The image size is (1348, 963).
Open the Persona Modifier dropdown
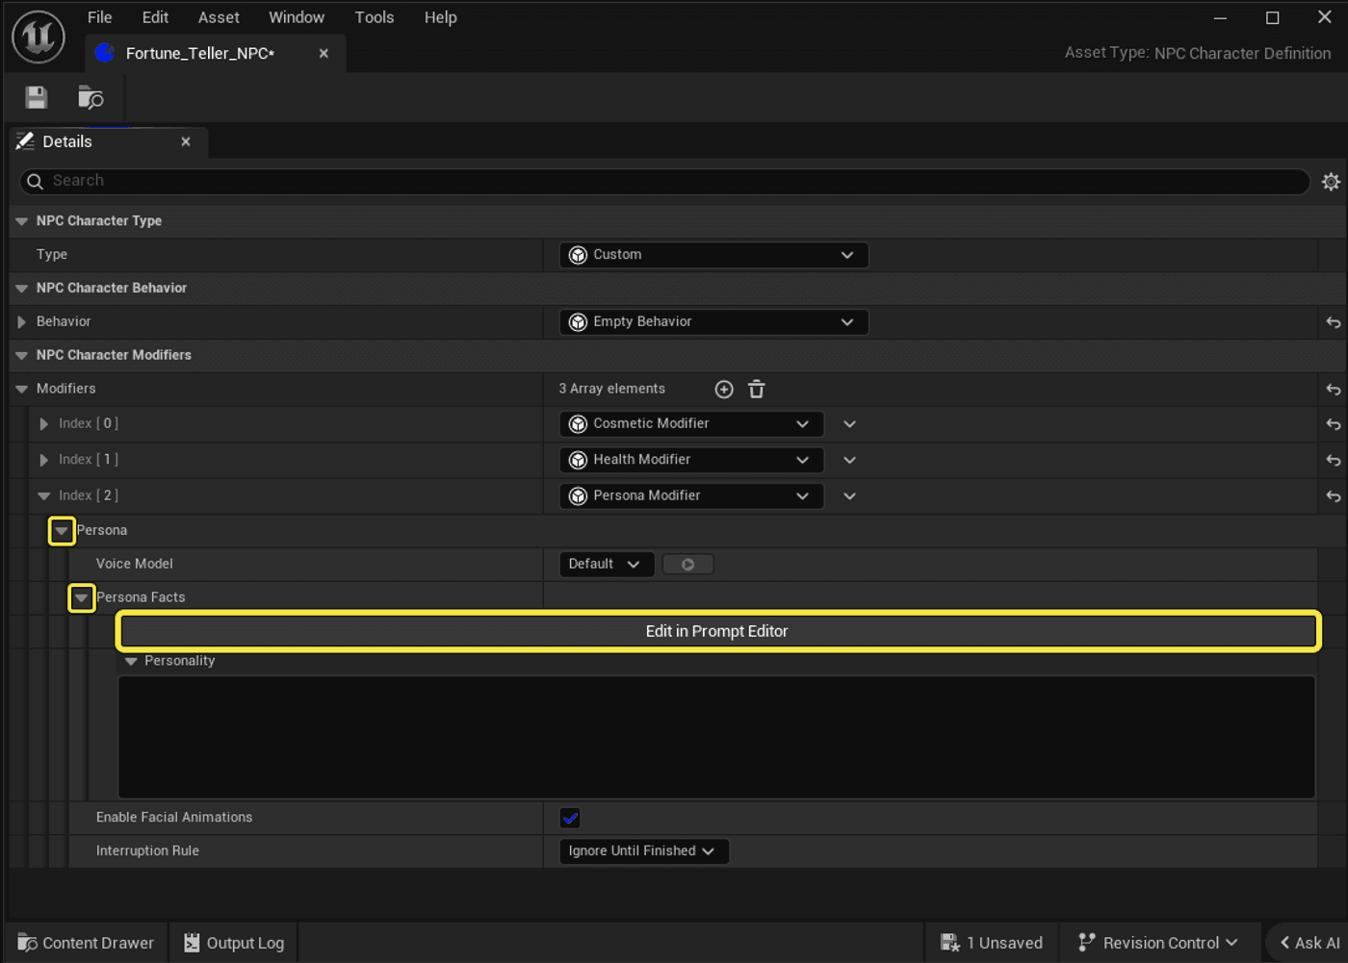point(690,495)
